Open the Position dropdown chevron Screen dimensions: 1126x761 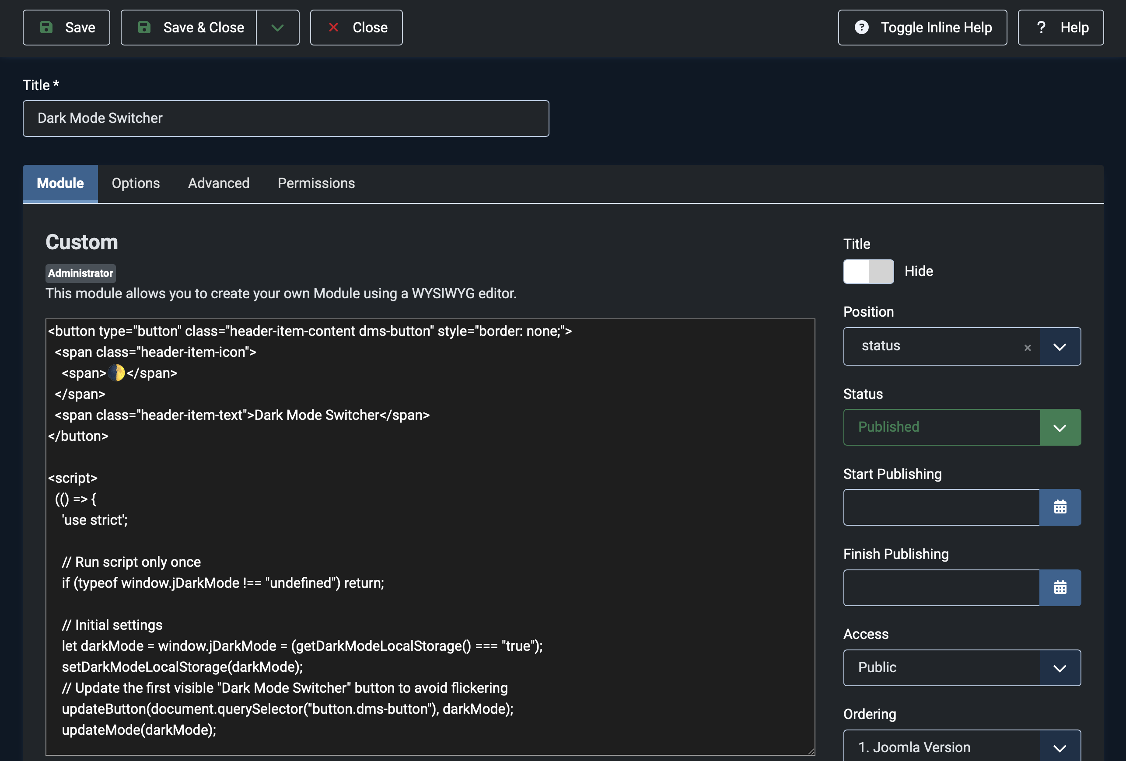(x=1060, y=347)
